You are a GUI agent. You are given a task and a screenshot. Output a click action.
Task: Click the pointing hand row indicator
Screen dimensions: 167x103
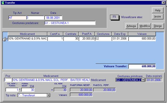point(5,39)
